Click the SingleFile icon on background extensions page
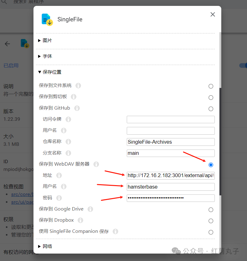This screenshot has height=261, width=247. pyautogui.click(x=25, y=44)
